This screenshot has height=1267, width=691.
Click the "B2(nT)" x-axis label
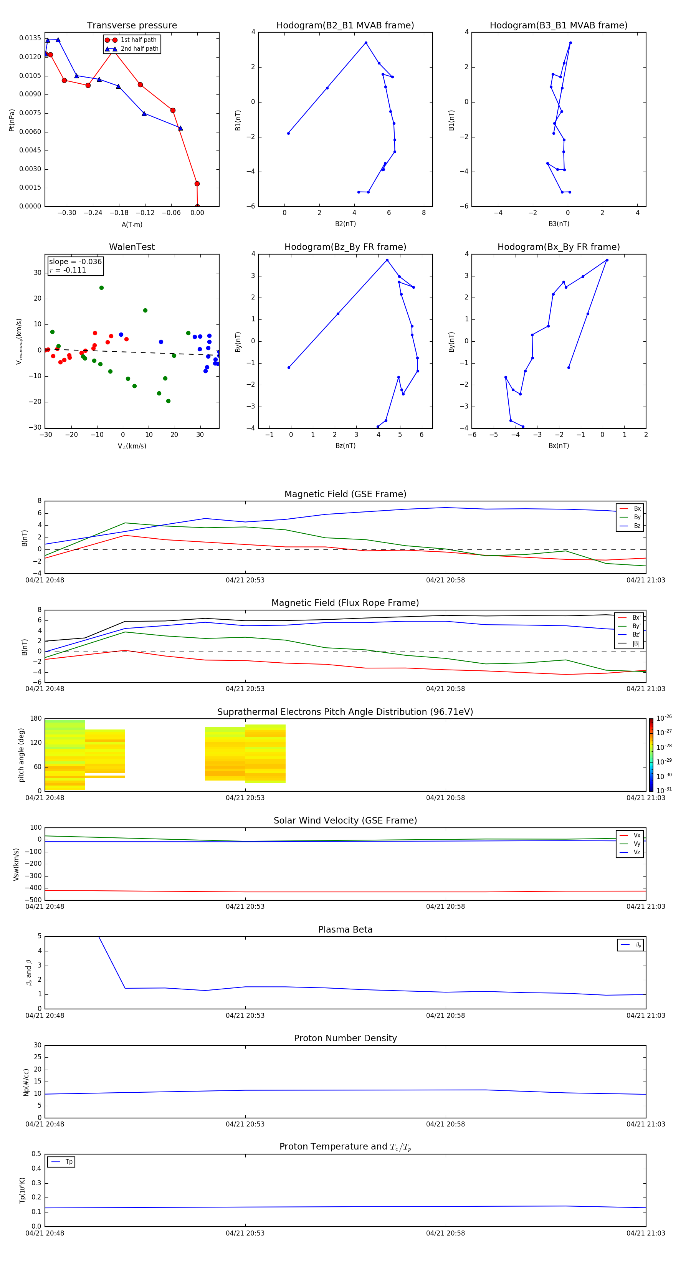coord(345,224)
